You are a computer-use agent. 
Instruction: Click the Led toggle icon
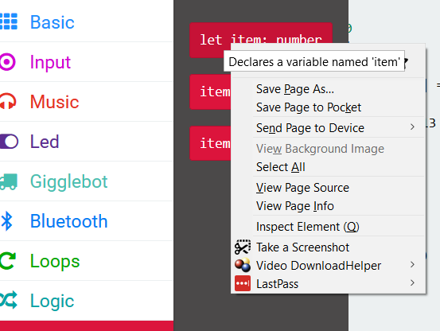tap(9, 141)
